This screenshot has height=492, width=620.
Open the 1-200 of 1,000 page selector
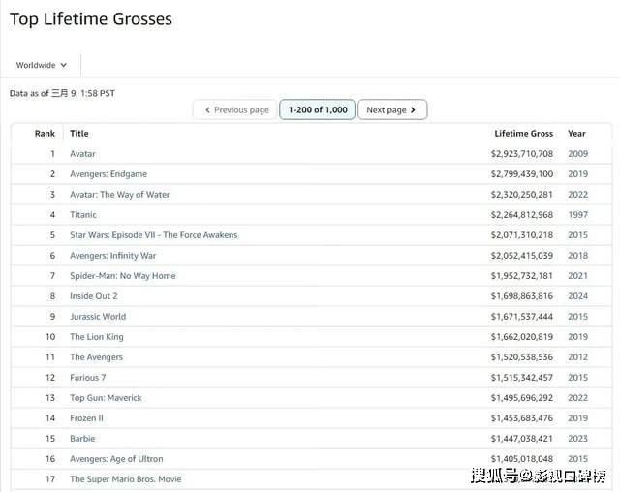[x=318, y=109]
